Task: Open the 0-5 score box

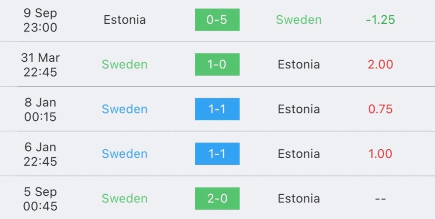Action: (x=217, y=20)
